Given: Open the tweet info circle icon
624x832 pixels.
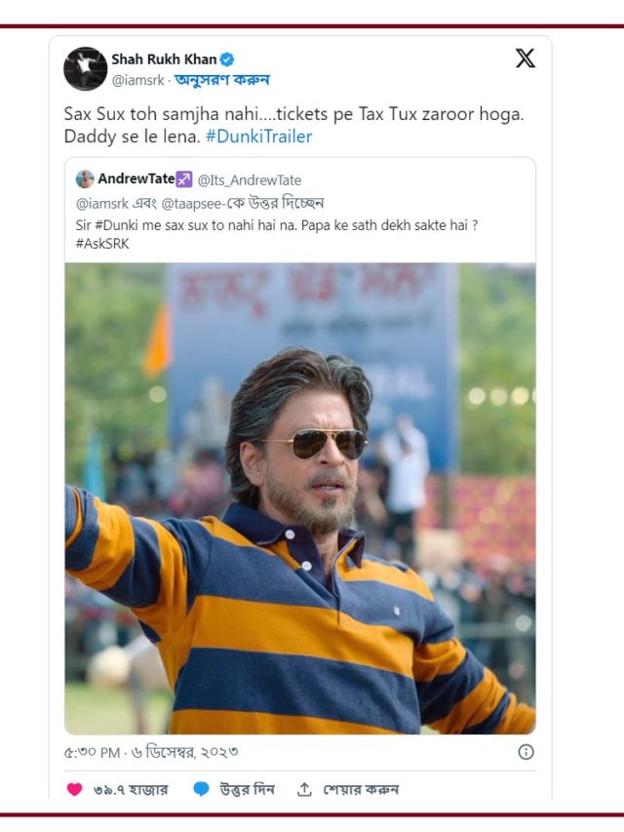Looking at the screenshot, I should point(526,752).
